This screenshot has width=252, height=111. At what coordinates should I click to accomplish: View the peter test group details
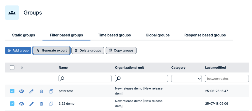(x=22, y=91)
